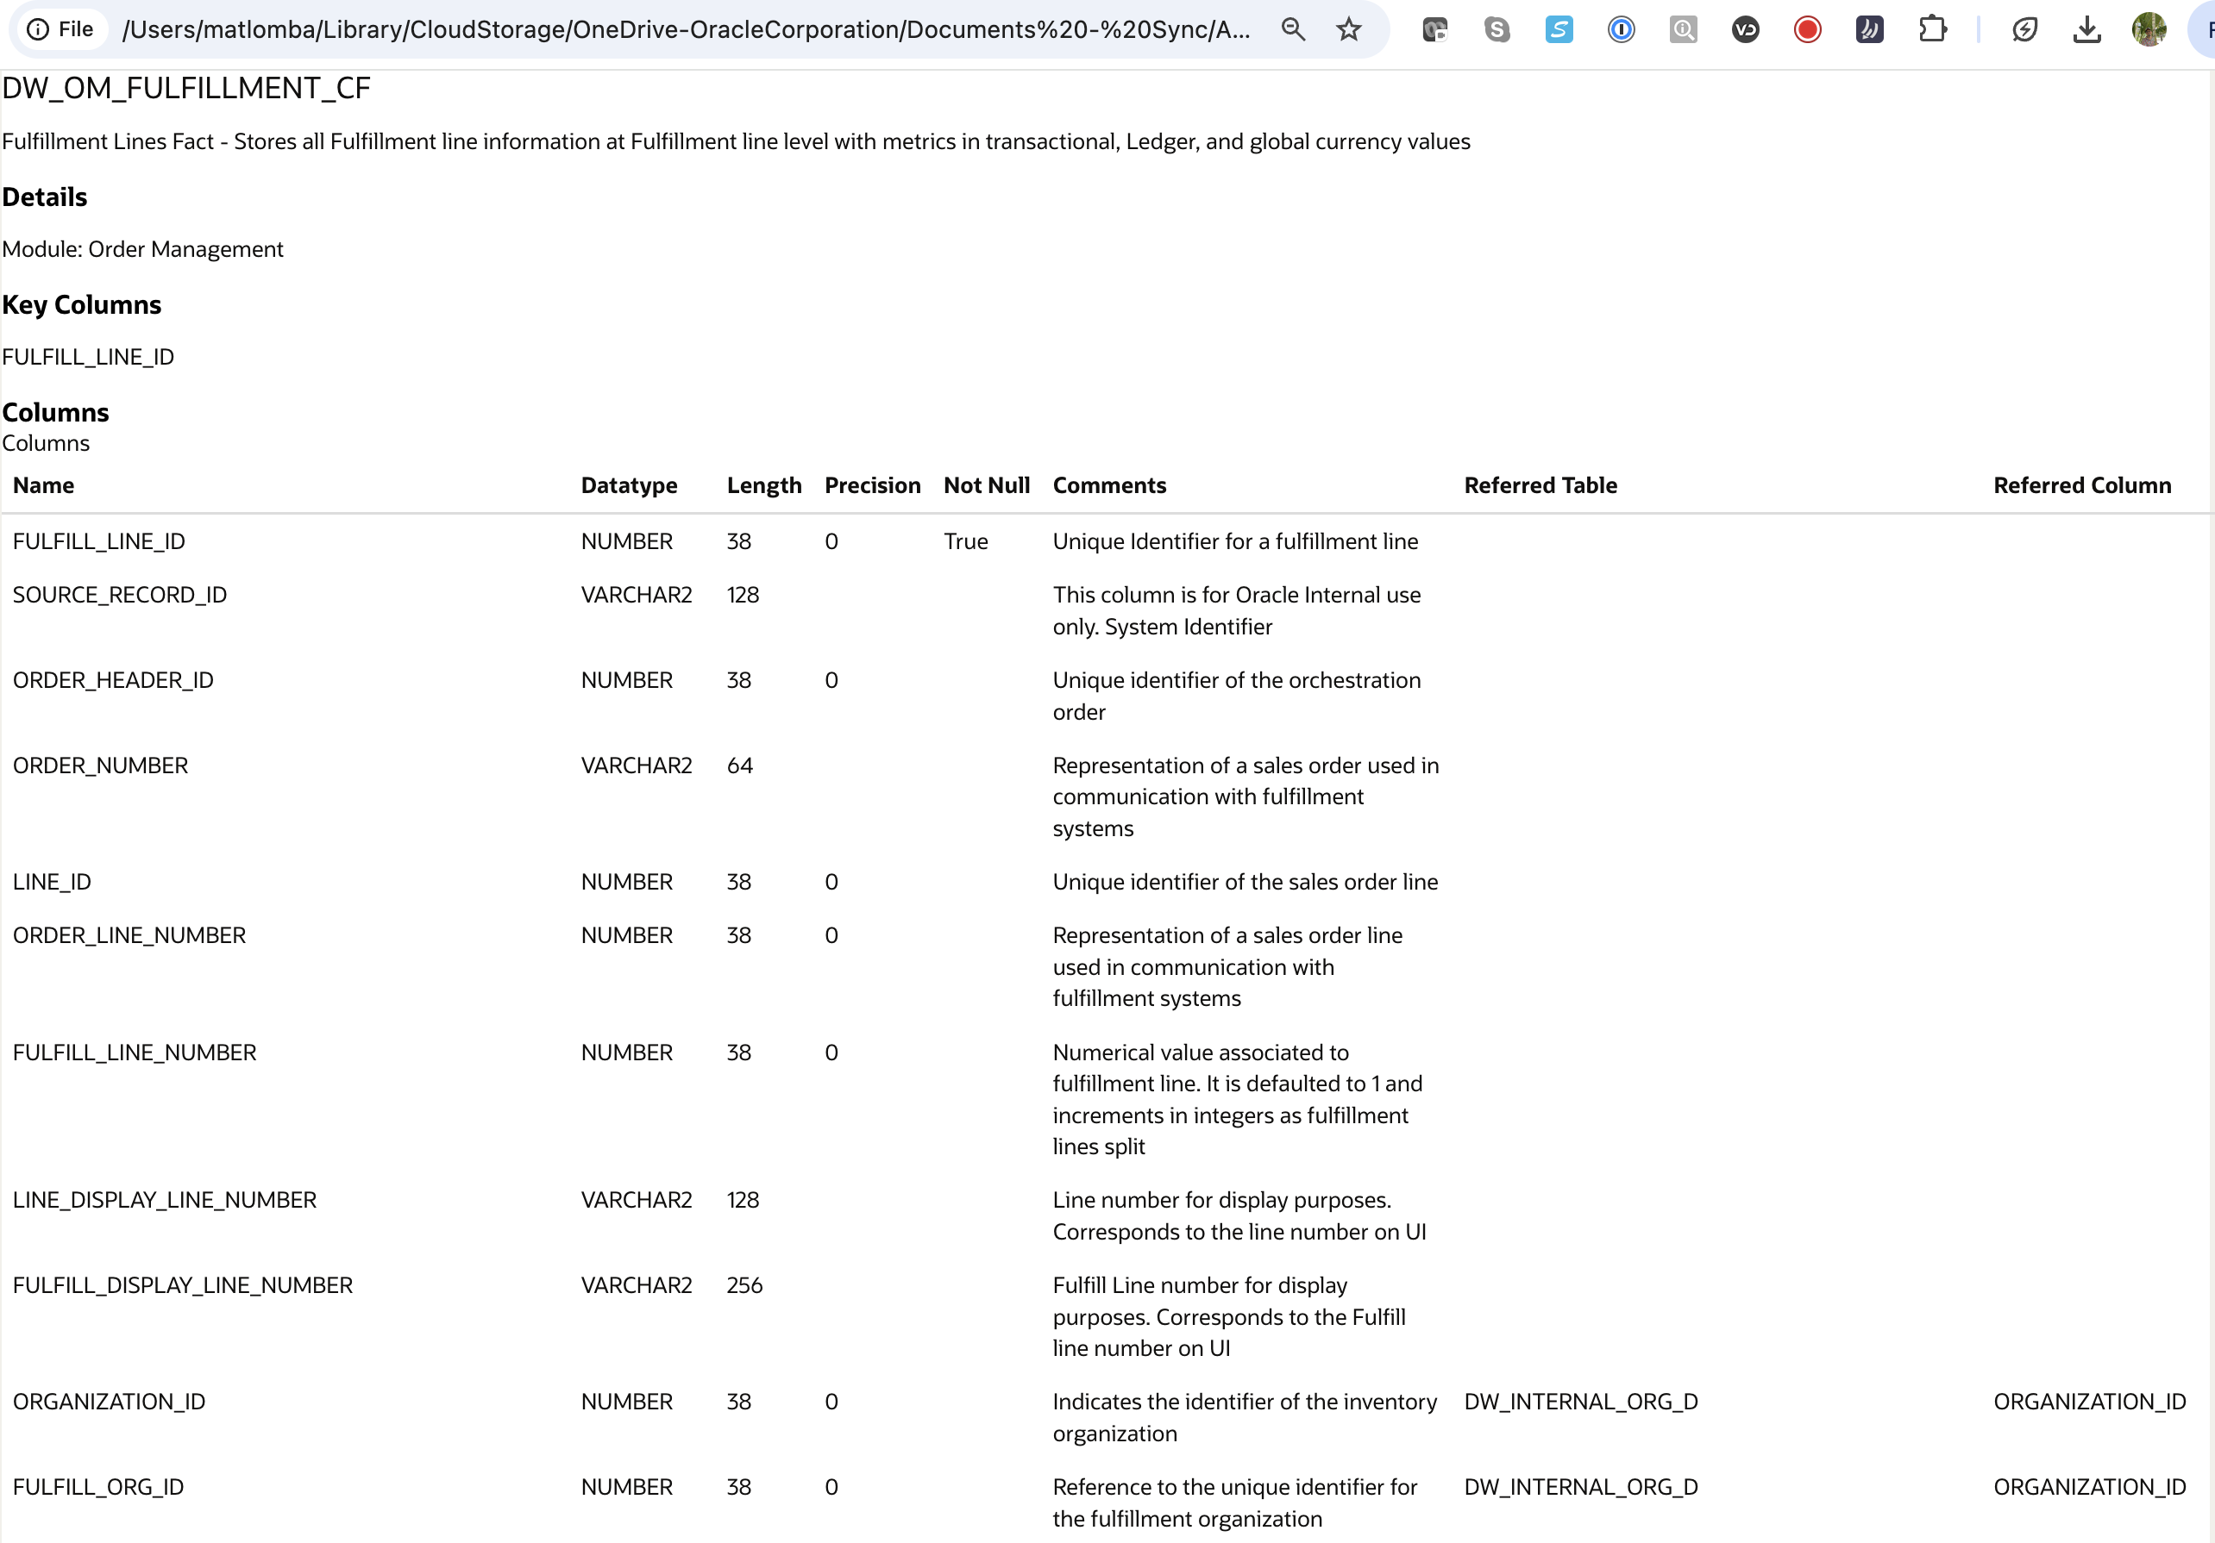The image size is (2215, 1543).
Task: Open the Extensions puzzle piece menu
Action: (1931, 30)
